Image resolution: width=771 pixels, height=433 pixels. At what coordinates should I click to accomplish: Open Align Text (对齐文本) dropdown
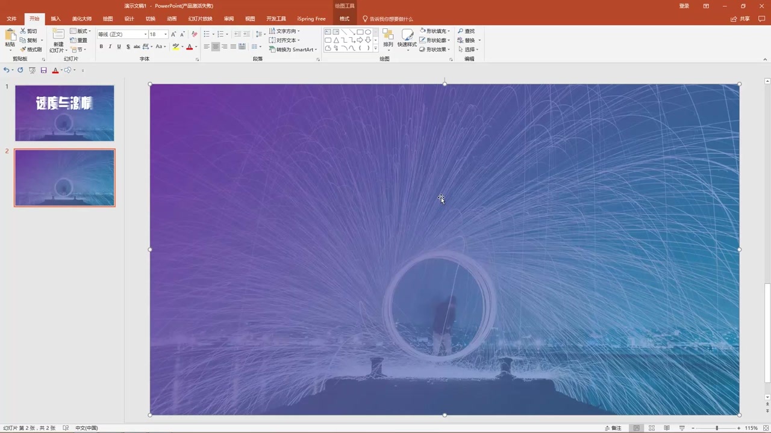point(284,40)
